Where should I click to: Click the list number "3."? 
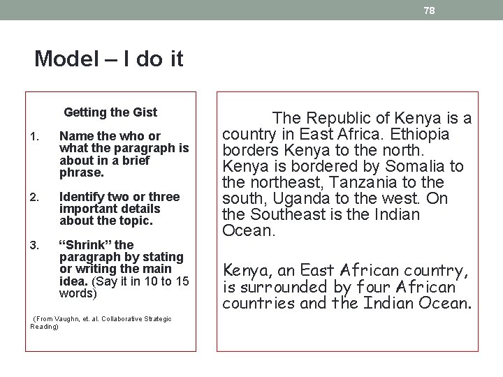(x=34, y=245)
